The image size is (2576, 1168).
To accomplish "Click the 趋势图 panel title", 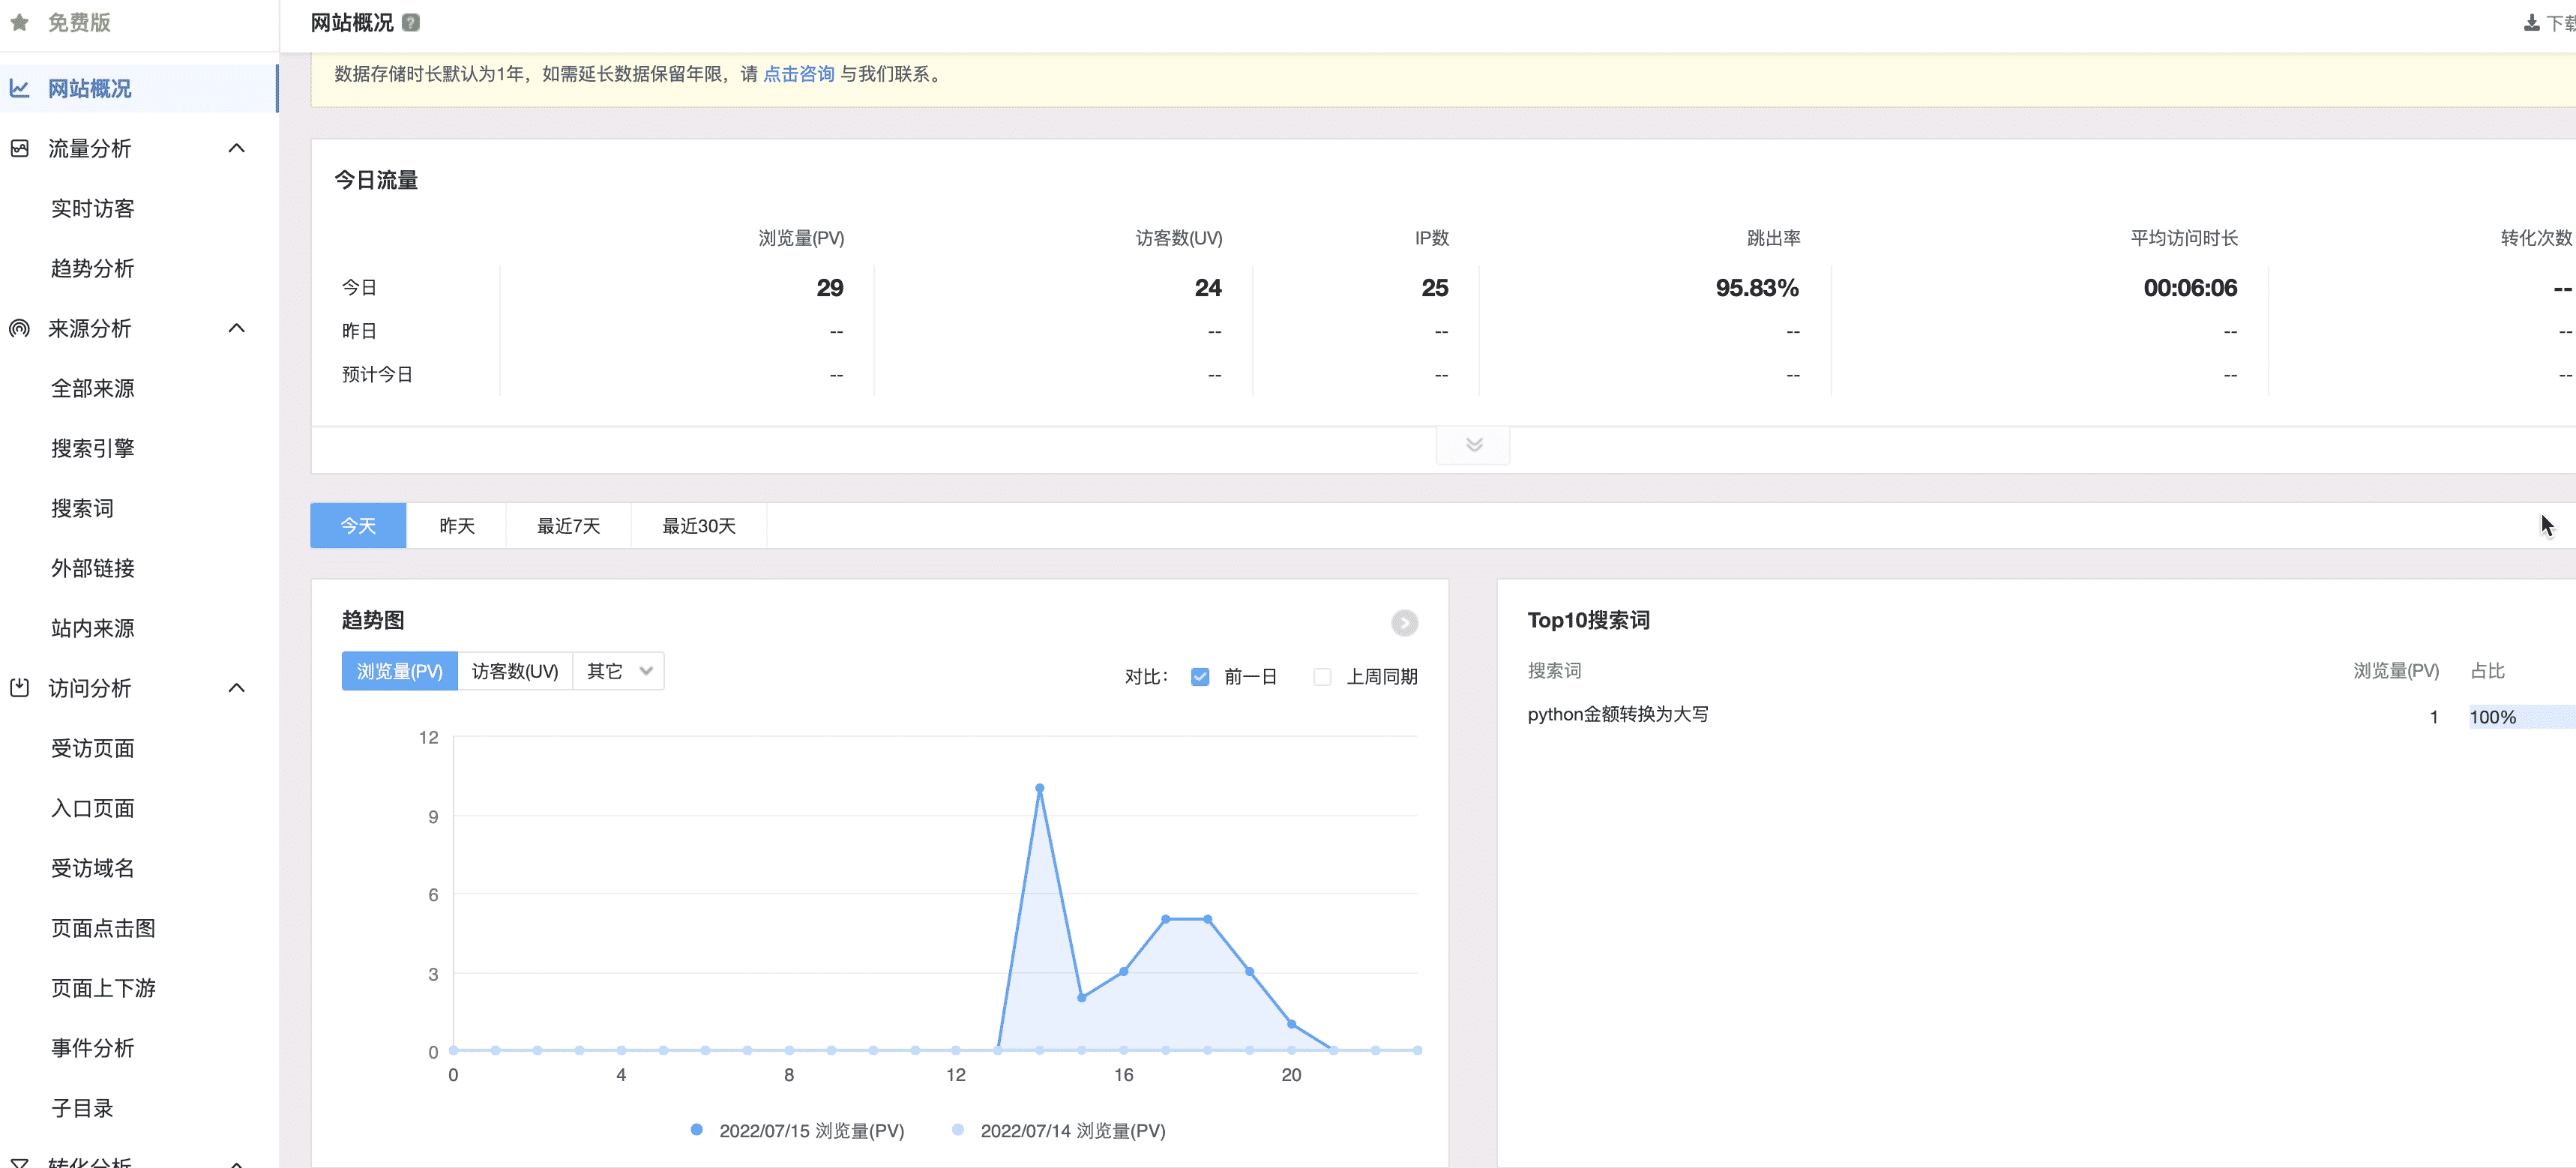I will point(372,620).
